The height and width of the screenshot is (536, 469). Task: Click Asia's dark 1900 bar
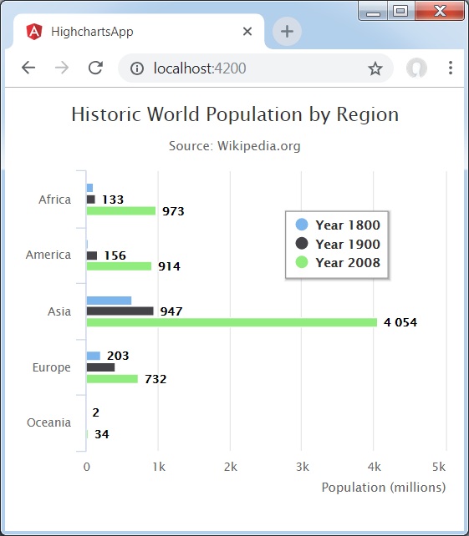[x=120, y=311]
